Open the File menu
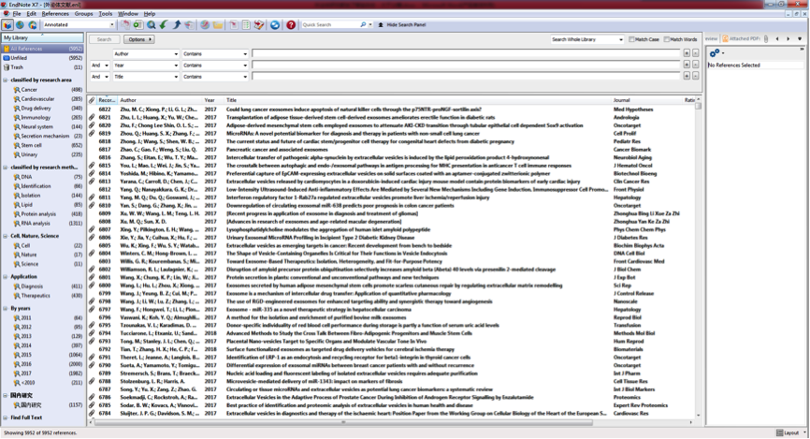This screenshot has width=810, height=439. coord(17,14)
